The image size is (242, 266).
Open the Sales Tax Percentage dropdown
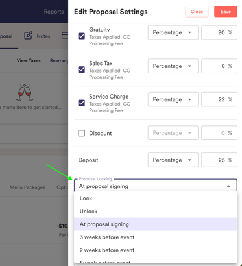click(x=173, y=66)
